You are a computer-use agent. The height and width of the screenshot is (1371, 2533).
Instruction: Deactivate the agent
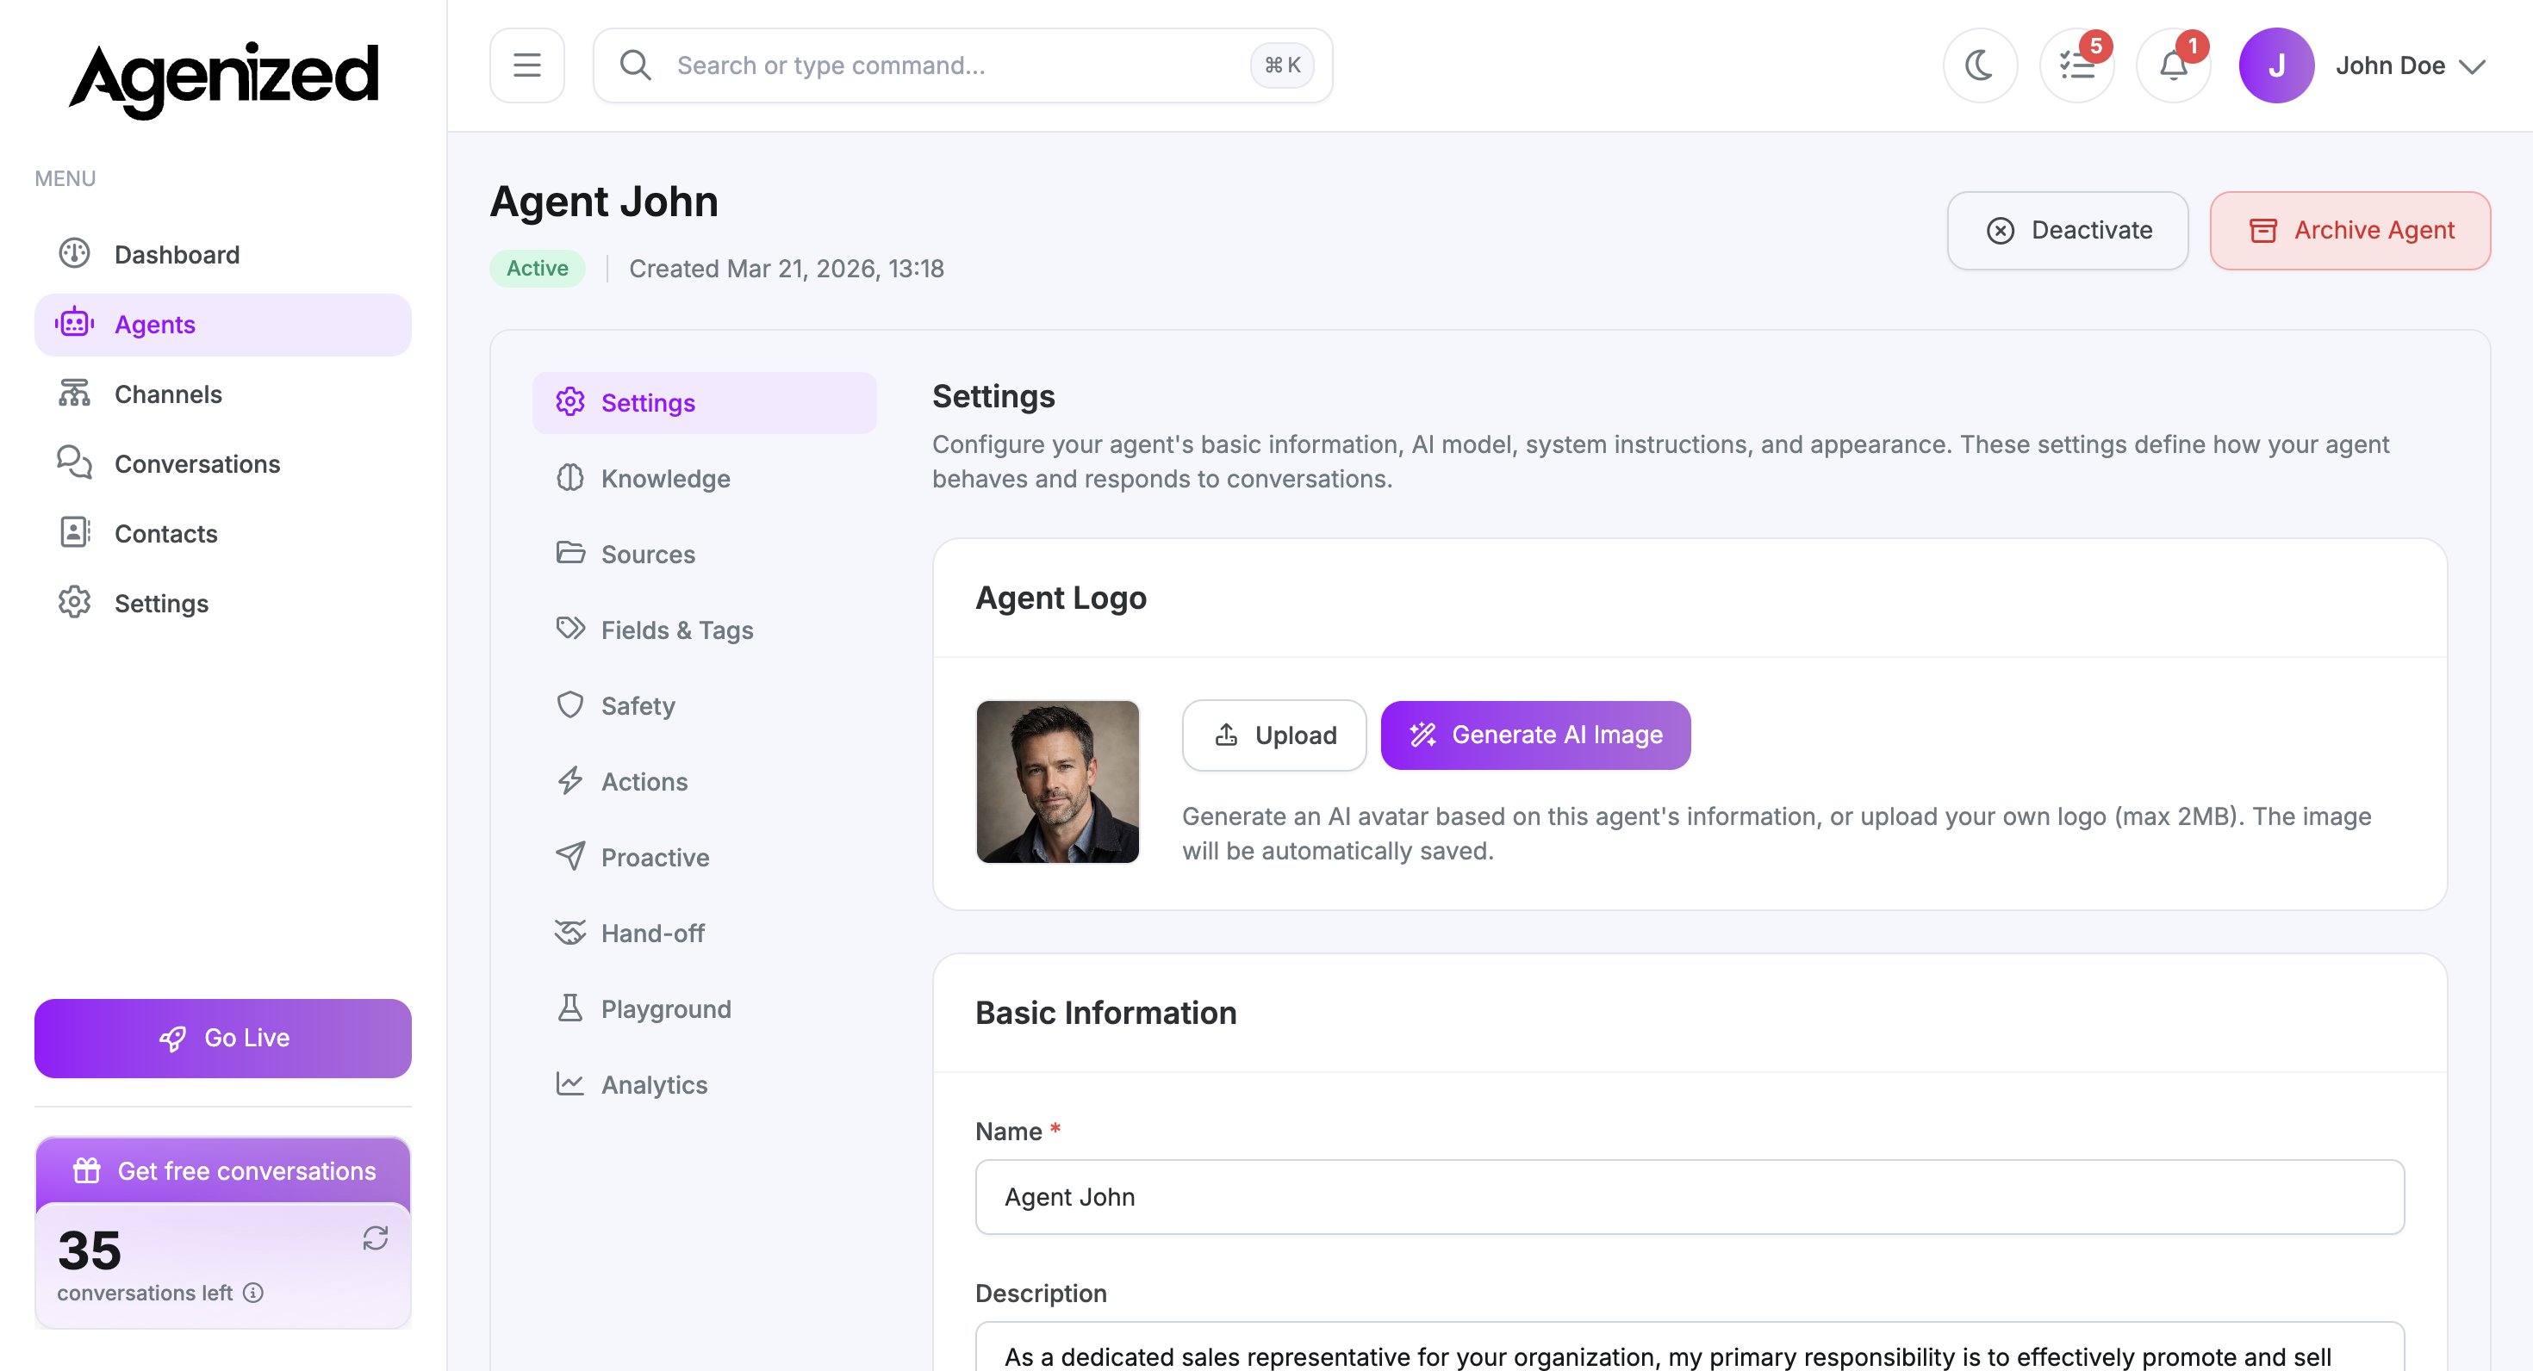tap(2067, 230)
